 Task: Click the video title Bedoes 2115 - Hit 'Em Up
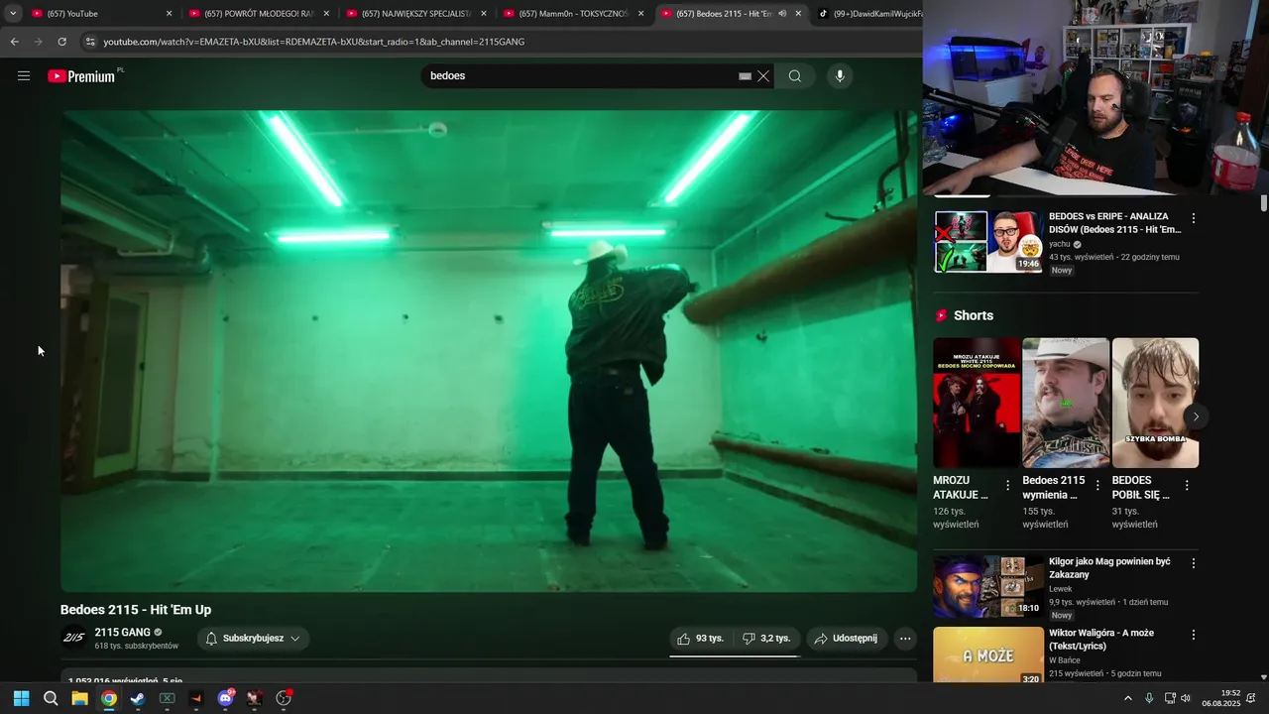pyautogui.click(x=136, y=610)
